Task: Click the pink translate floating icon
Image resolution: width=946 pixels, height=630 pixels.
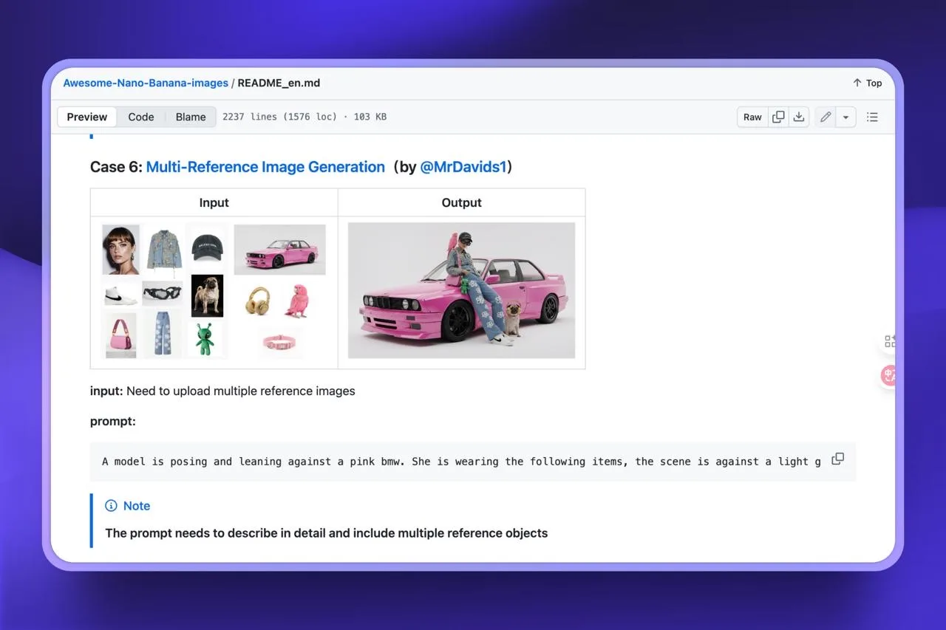Action: [889, 375]
